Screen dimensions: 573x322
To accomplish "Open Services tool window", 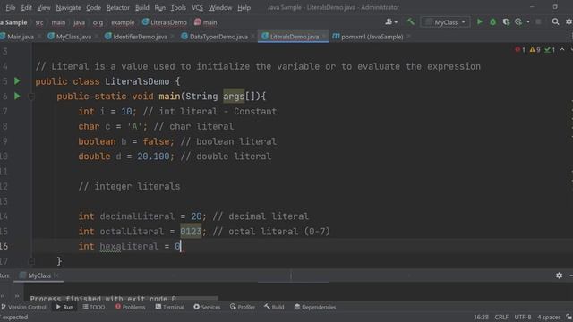I will pos(207,307).
